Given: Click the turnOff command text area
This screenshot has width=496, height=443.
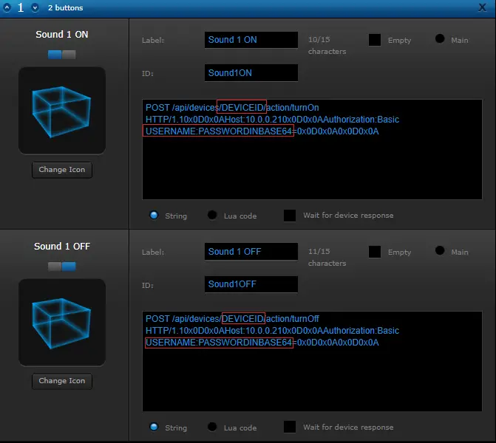Looking at the screenshot, I should (x=312, y=361).
